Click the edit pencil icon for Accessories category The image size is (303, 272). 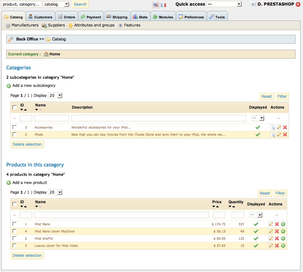279,127
